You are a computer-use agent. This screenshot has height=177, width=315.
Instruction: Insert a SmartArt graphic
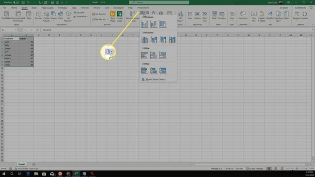pos(79,13)
